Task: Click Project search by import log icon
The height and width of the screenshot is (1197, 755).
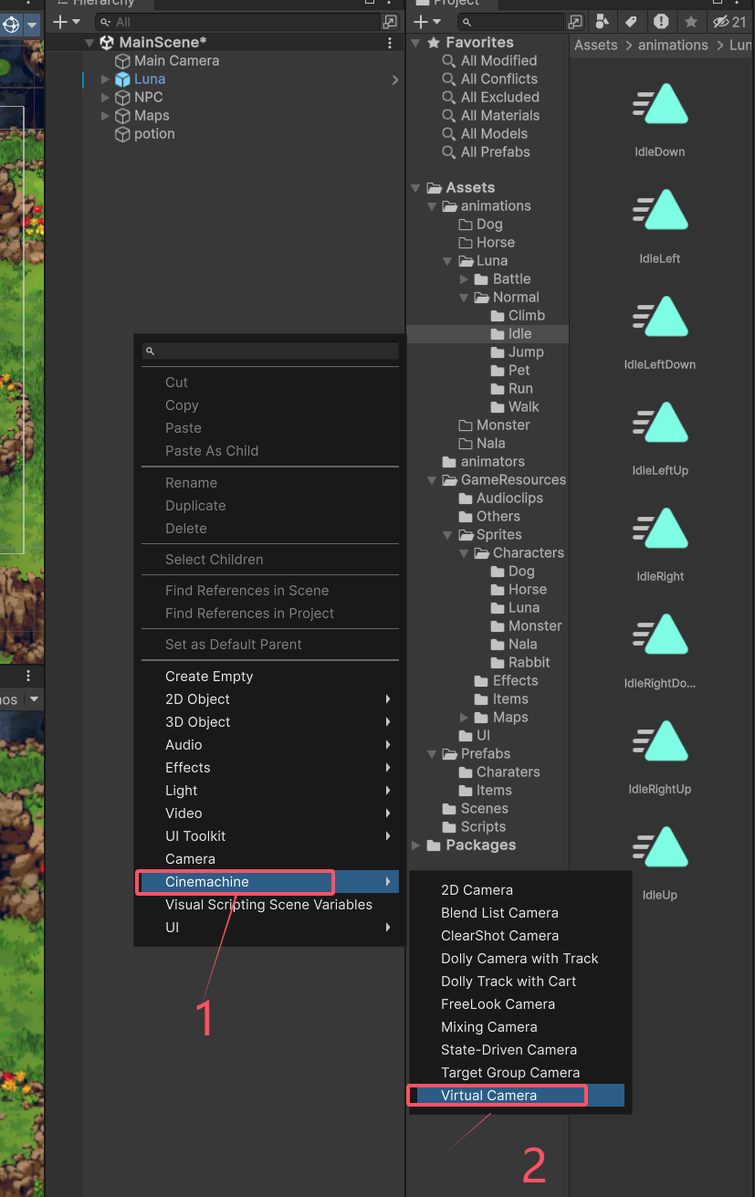Action: [661, 21]
